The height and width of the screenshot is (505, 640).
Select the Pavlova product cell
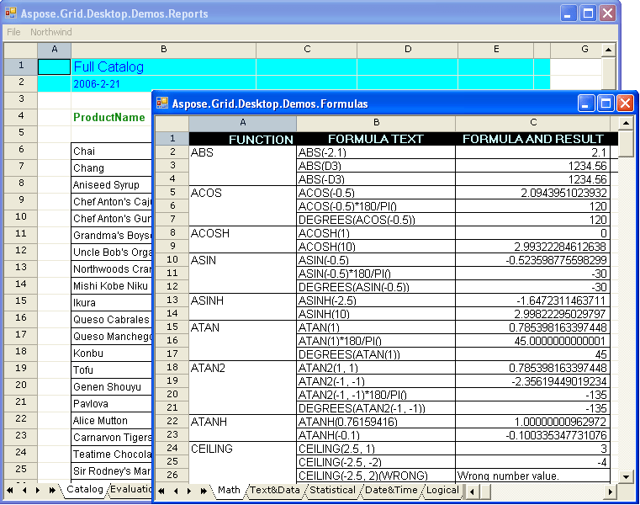tap(111, 404)
